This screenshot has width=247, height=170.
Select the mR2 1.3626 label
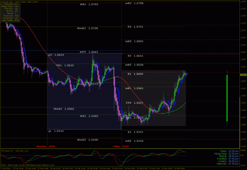(134, 65)
